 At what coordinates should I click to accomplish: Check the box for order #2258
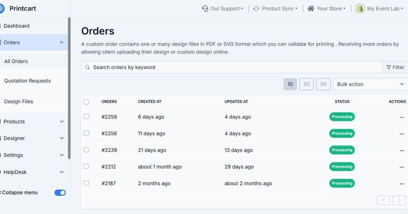click(86, 117)
